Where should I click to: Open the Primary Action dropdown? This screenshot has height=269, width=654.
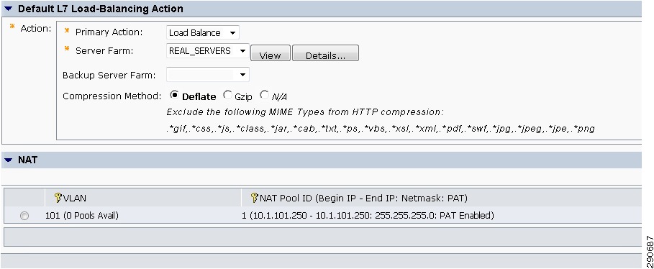[203, 32]
